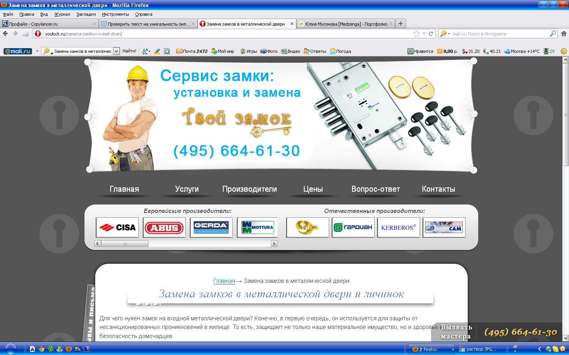This screenshot has width=569, height=355.
Task: Go forward with the browser forward arrow
Action: [x=15, y=34]
